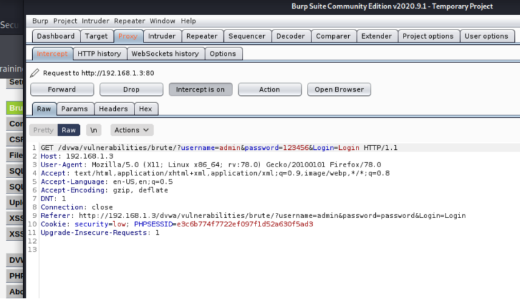Click the Action button

click(270, 89)
